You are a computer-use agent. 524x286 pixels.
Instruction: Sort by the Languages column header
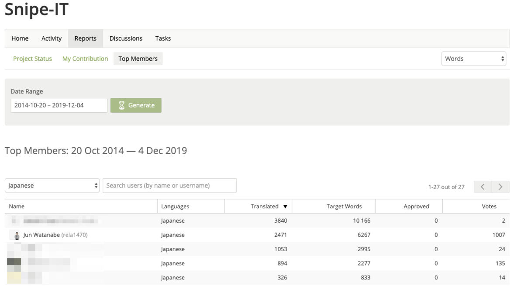(175, 207)
